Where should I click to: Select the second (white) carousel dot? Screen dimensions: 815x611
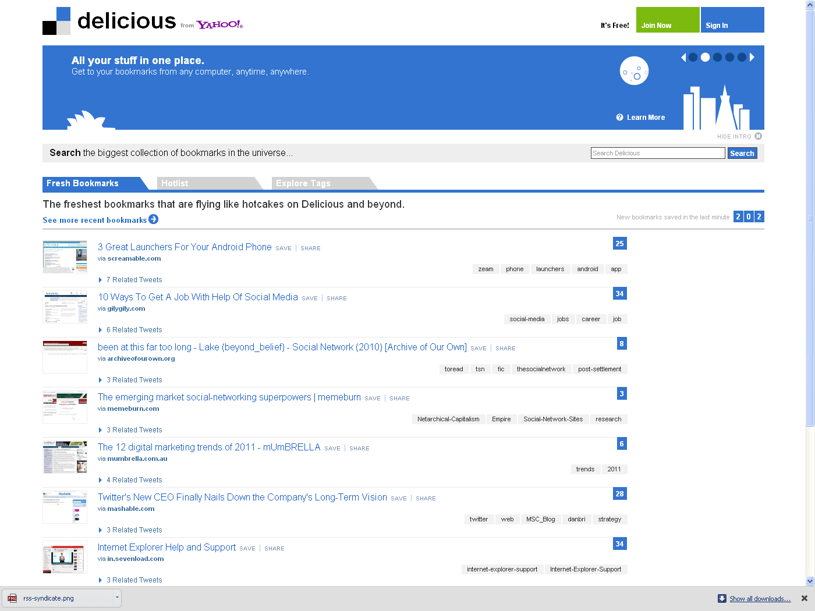point(705,57)
